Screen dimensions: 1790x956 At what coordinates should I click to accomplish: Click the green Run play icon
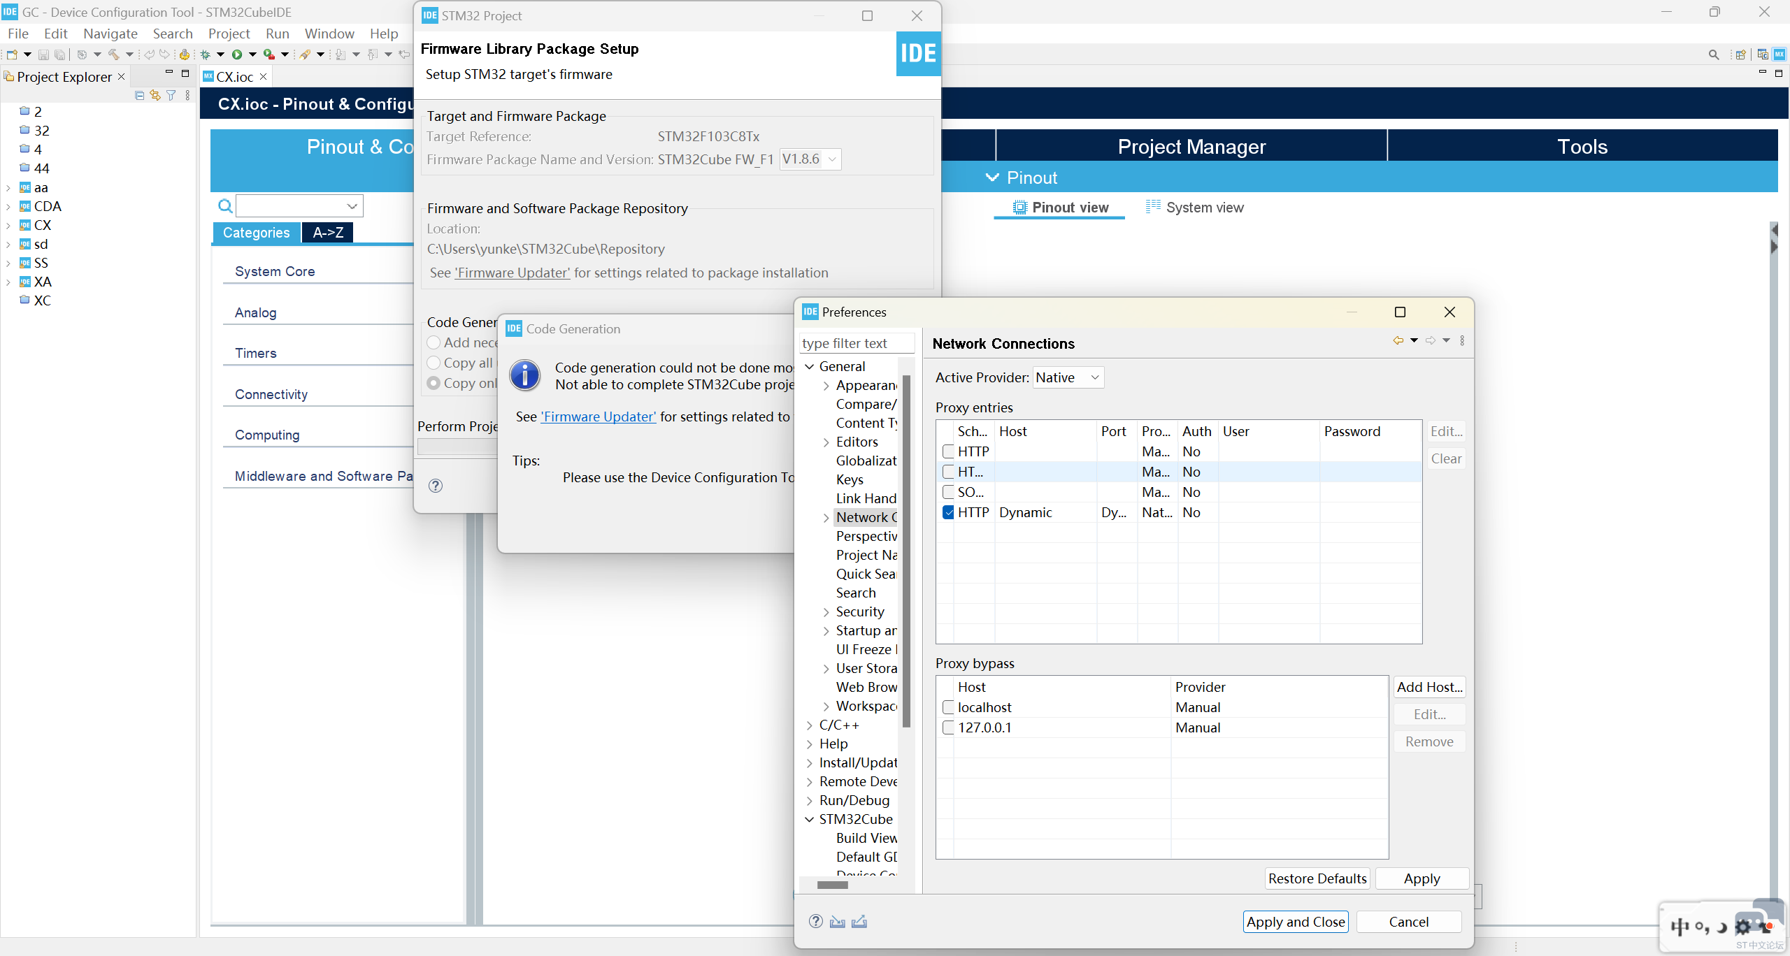[x=237, y=55]
